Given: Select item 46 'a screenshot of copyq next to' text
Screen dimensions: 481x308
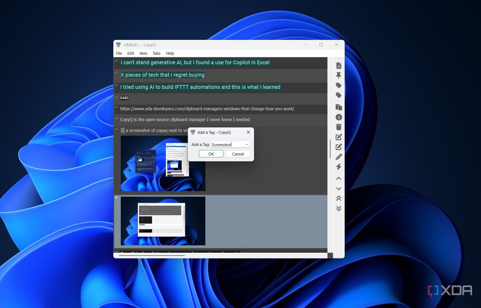Looking at the screenshot, I should tap(157, 130).
